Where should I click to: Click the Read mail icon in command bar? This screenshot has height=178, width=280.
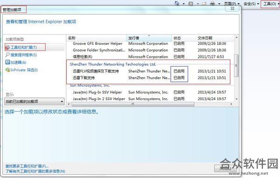click(204, 4)
